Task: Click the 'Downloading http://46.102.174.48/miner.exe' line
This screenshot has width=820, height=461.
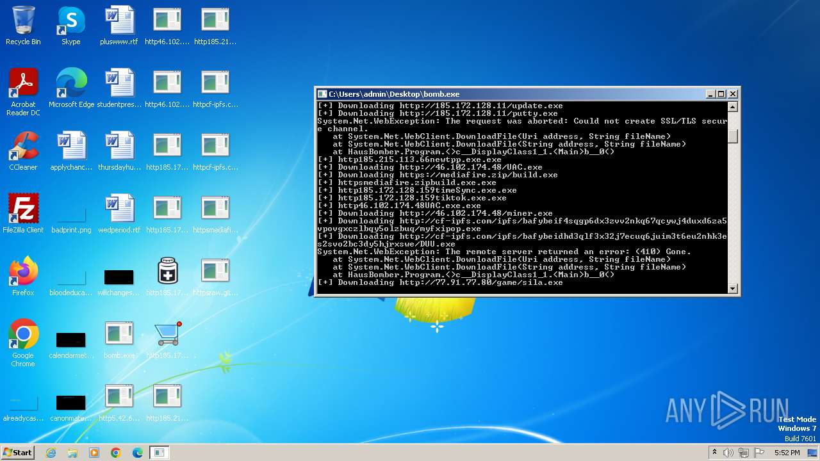Action: [x=435, y=213]
